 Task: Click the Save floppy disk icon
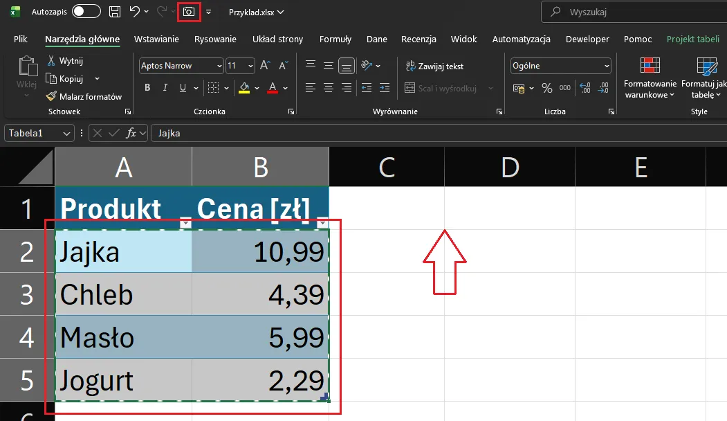[115, 12]
